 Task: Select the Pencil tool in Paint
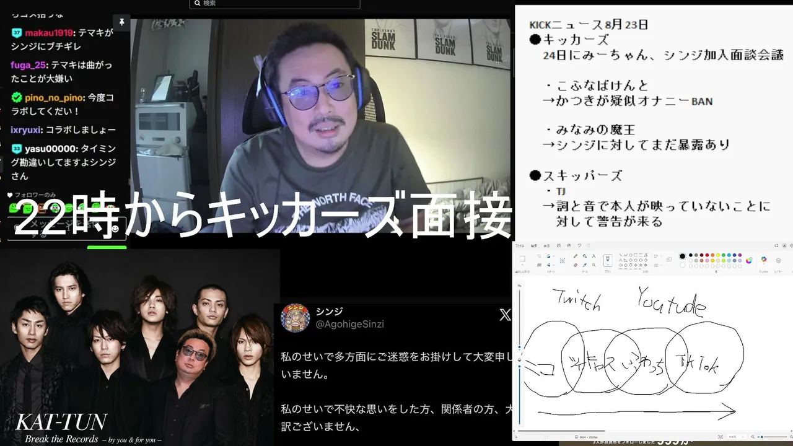coord(576,256)
